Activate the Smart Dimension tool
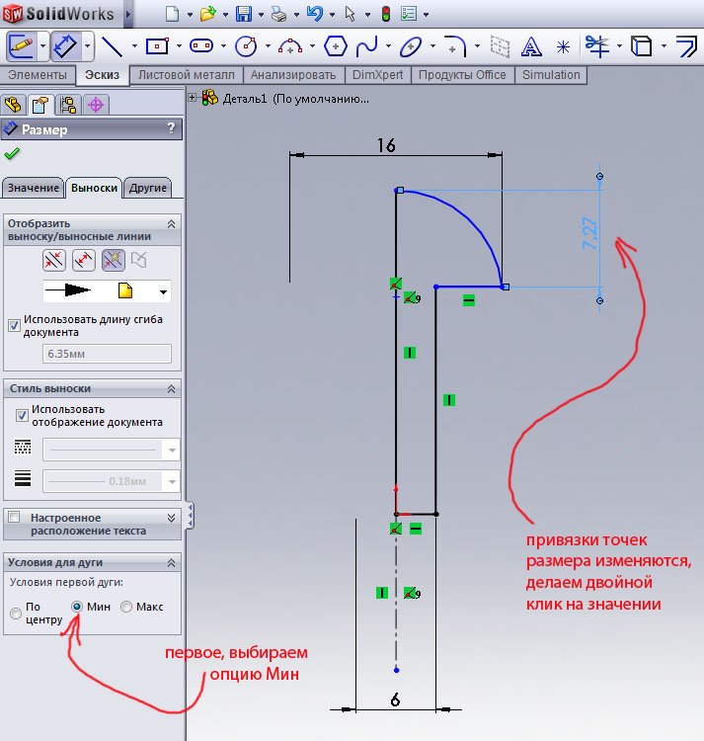 click(x=65, y=45)
